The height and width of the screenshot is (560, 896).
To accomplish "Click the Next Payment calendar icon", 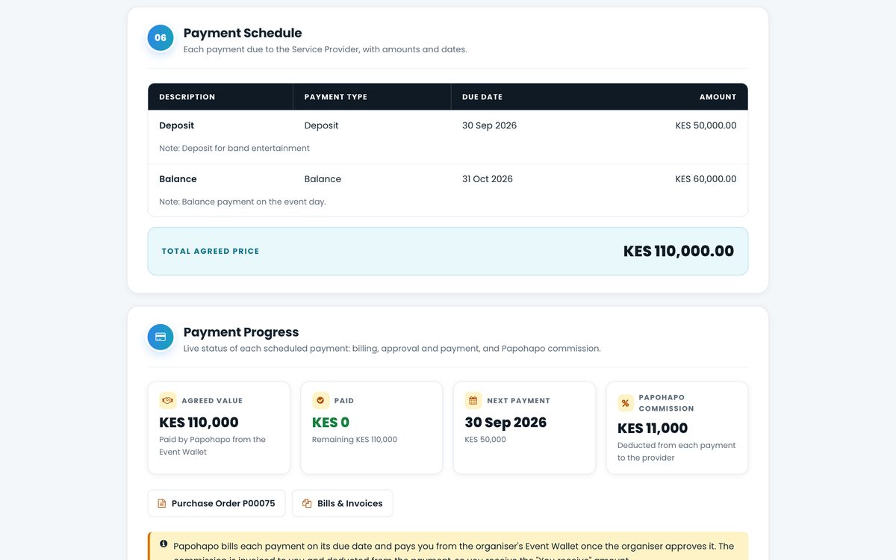I will 473,401.
